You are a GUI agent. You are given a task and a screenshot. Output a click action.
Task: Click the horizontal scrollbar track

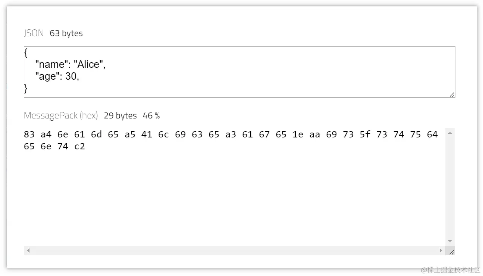(x=224, y=250)
